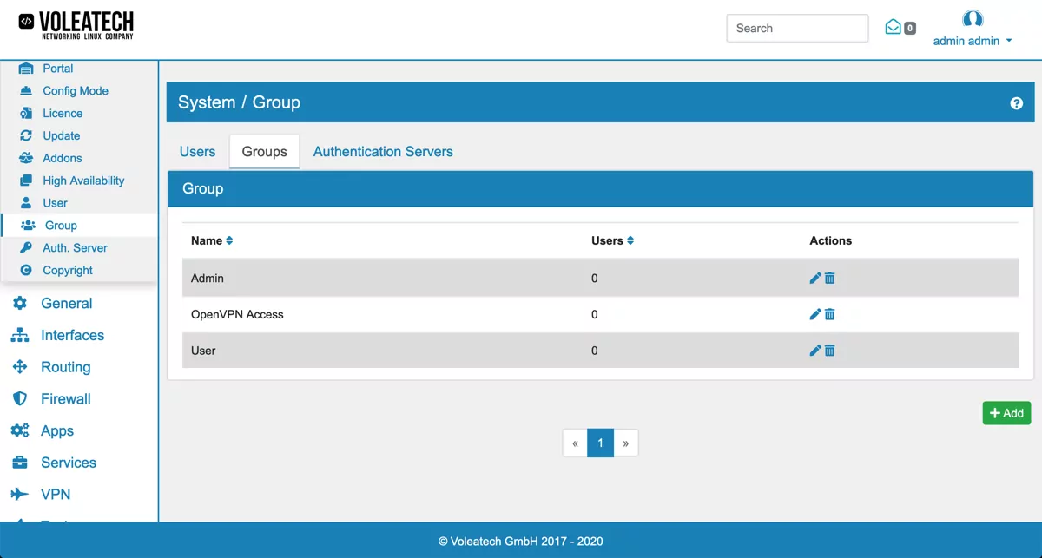Image resolution: width=1042 pixels, height=558 pixels.
Task: Open the help icon on System / Group header
Action: pos(1016,102)
